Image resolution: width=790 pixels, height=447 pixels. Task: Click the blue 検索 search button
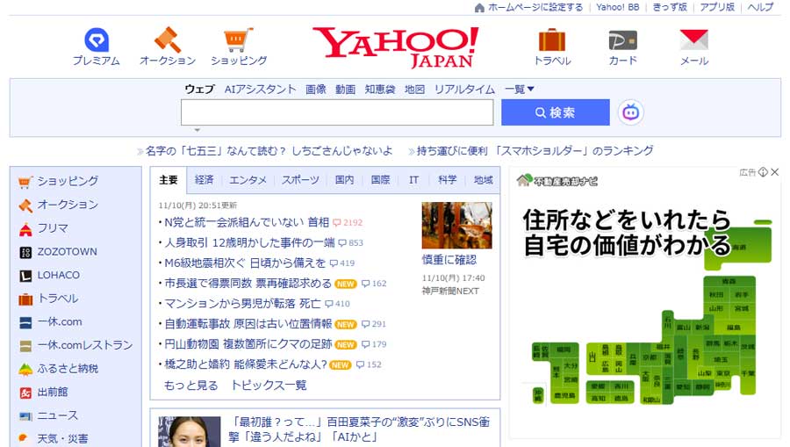(x=556, y=112)
